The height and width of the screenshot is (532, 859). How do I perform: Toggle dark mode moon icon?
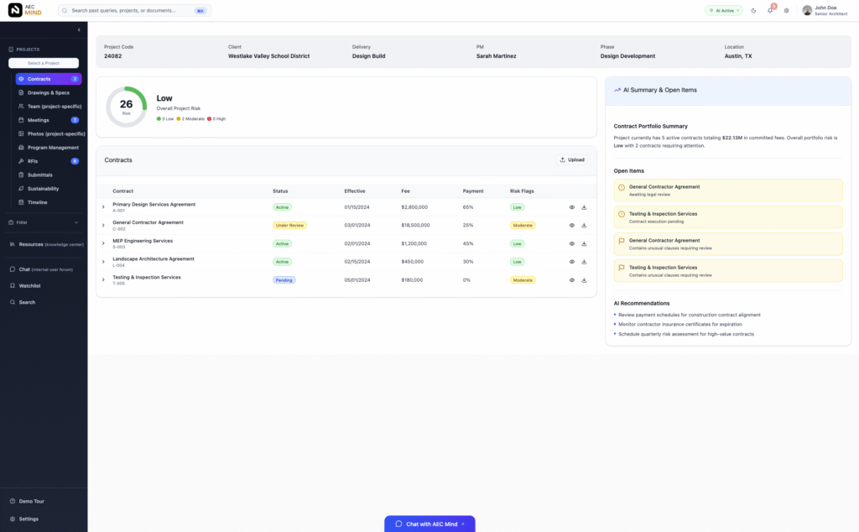click(x=753, y=11)
